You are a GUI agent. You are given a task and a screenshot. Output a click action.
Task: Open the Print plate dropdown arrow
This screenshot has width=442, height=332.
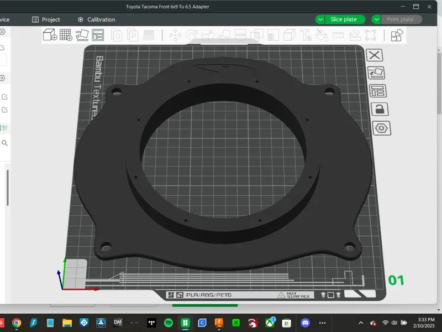[376, 19]
